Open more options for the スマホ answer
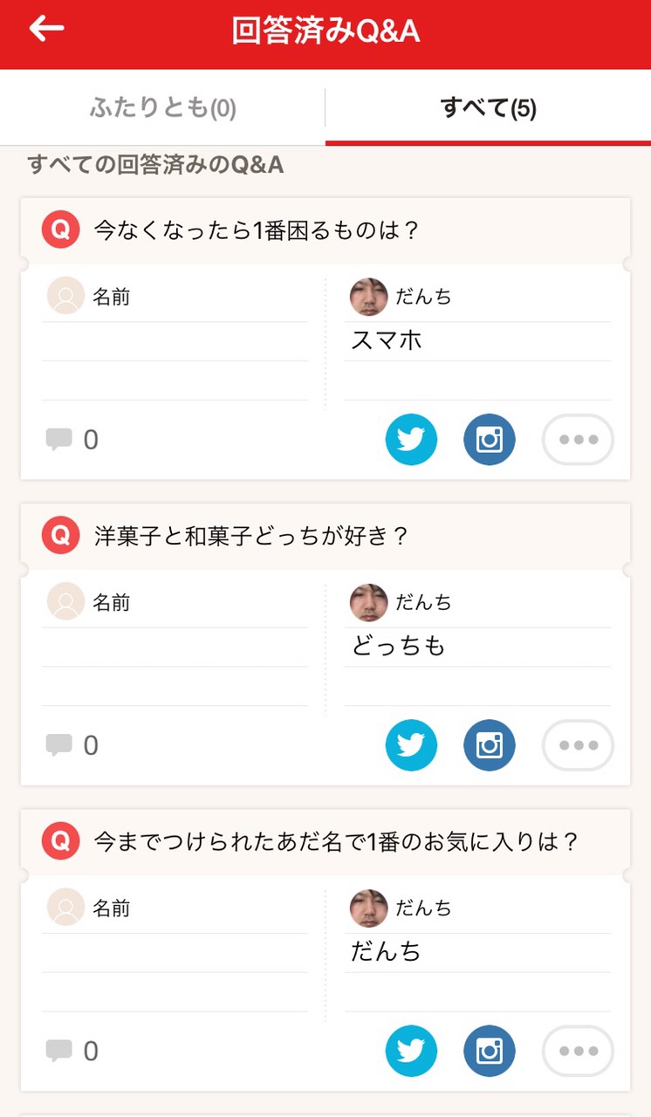Screen dimensions: 651x1117 point(578,440)
